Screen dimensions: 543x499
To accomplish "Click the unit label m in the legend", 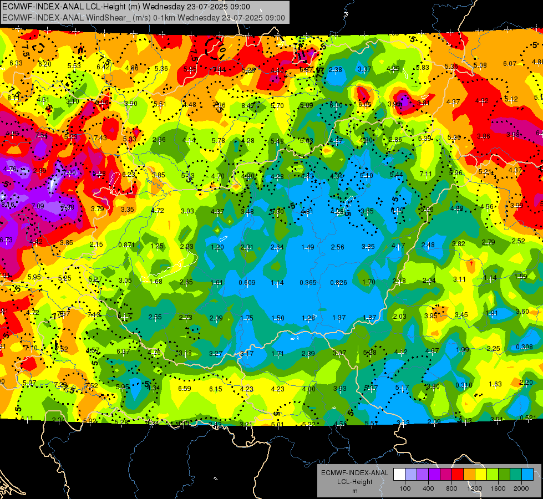I will tap(354, 491).
